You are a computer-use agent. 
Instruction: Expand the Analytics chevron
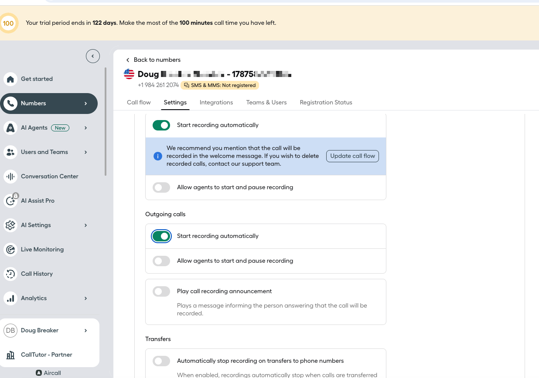(x=85, y=298)
